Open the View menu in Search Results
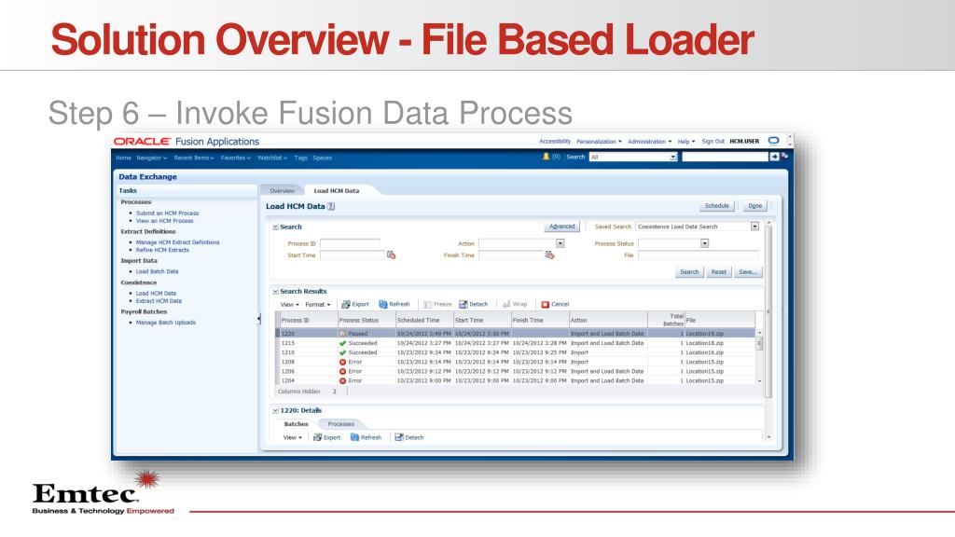The height and width of the screenshot is (537, 955). point(289,305)
